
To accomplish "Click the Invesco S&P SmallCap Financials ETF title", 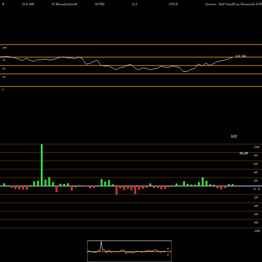I will tap(233, 4).
